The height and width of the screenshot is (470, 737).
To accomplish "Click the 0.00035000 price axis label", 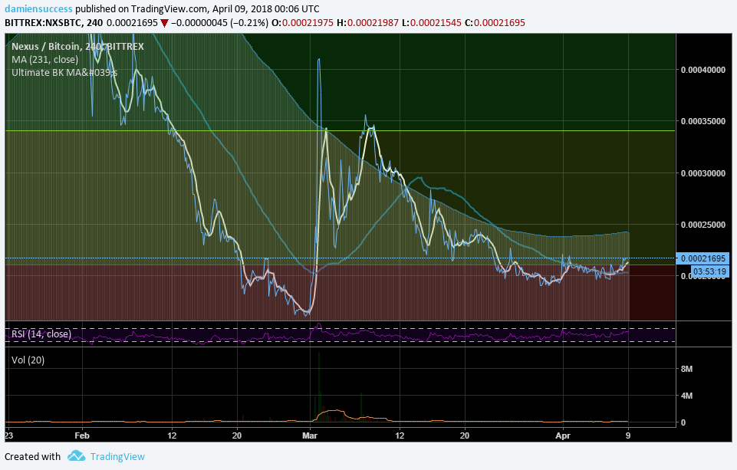I will (x=703, y=121).
